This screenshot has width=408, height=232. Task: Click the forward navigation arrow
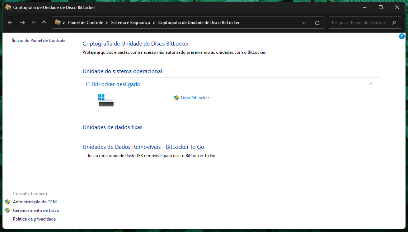(x=23, y=23)
